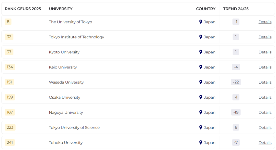
Task: Click the rank badge 8
Action: (8, 22)
